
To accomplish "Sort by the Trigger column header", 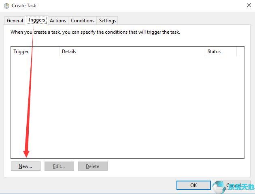I will click(x=35, y=52).
